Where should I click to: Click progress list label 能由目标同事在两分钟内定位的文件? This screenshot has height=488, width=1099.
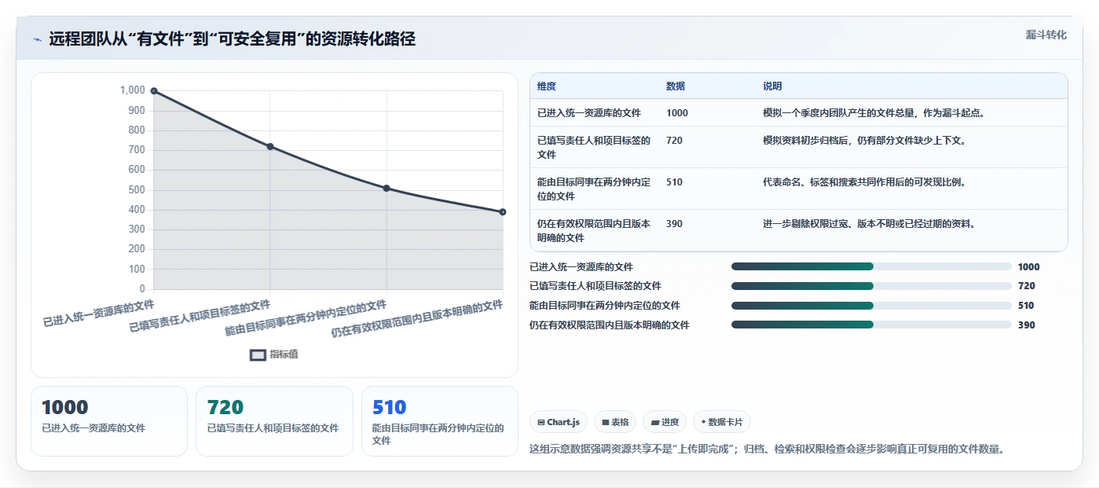pos(605,306)
